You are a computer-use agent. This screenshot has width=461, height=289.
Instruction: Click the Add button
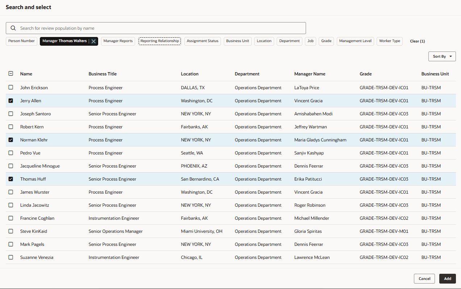447,278
